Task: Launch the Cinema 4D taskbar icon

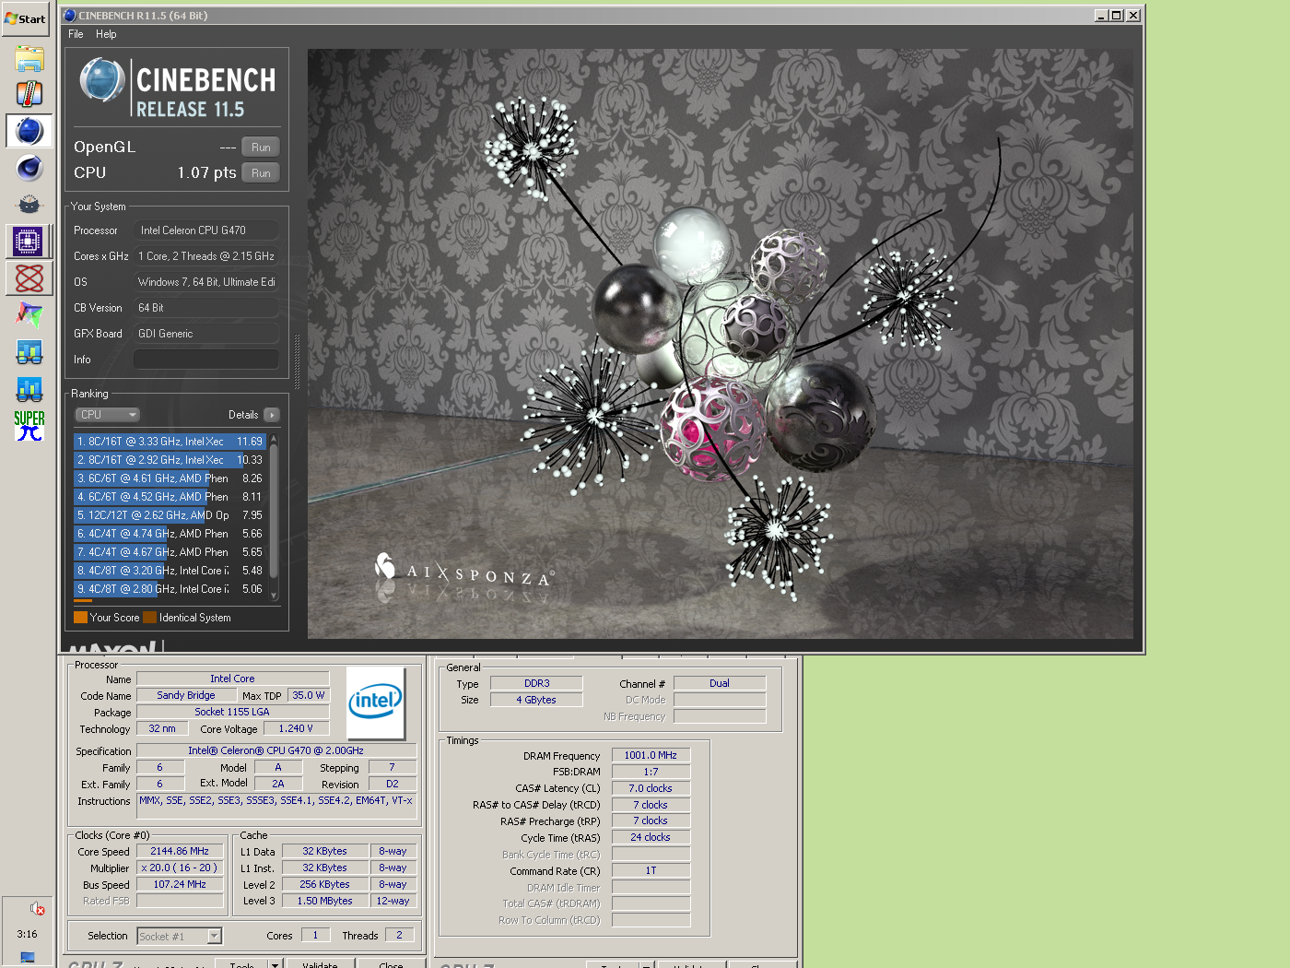Action: click(29, 168)
